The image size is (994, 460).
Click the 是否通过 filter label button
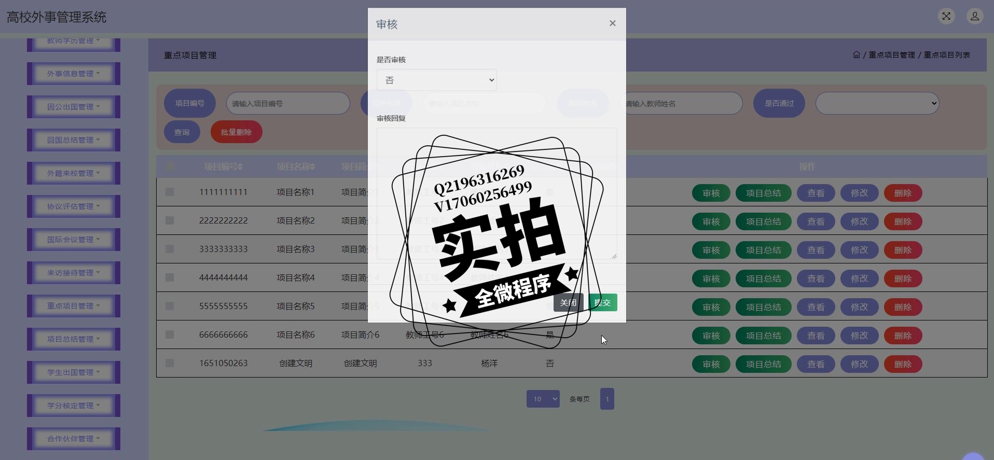pyautogui.click(x=779, y=103)
